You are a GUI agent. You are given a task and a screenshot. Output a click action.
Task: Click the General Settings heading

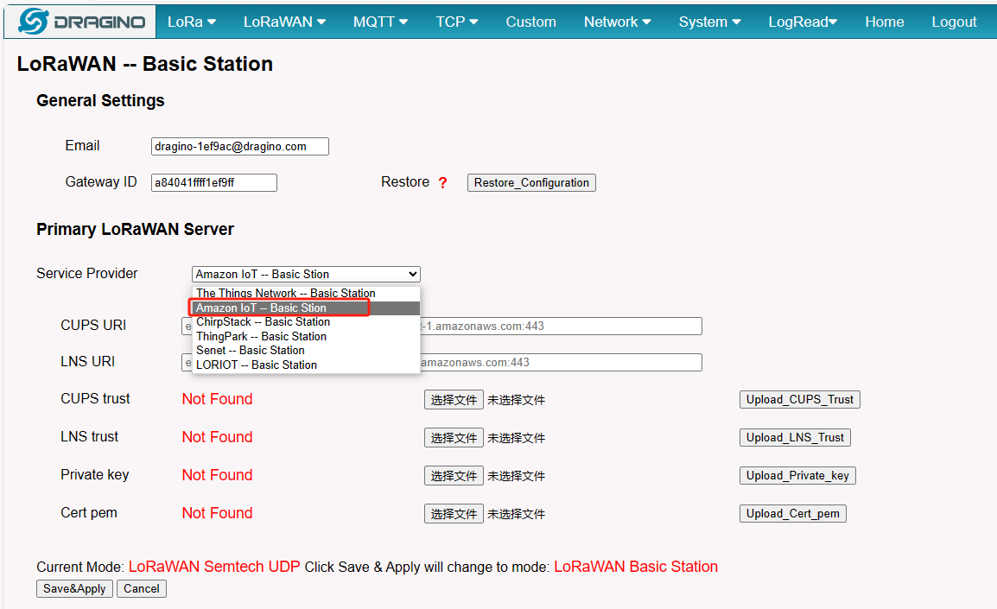click(100, 101)
